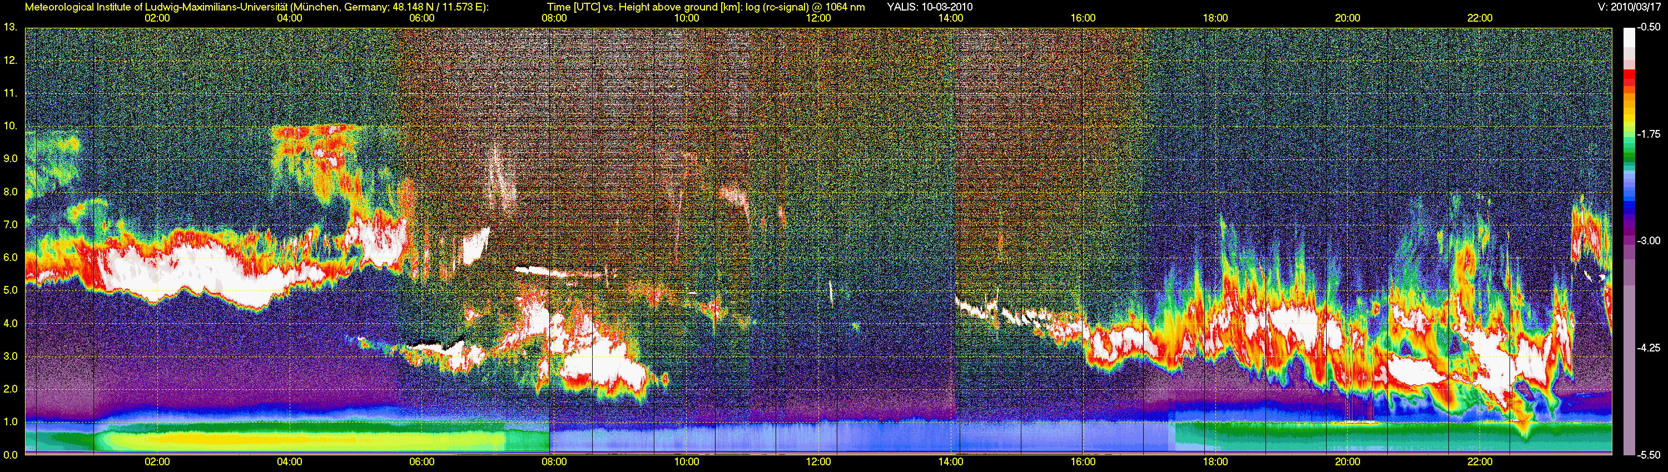Screen dimensions: 1668x472
Task: Click the 22:00 label on the top time axis
Action: coord(1480,18)
